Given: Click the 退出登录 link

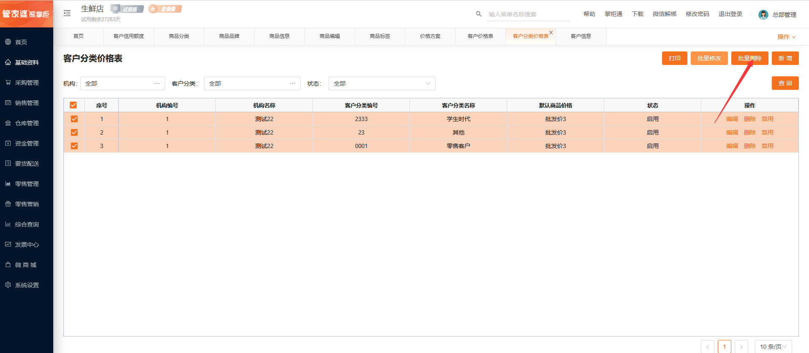Looking at the screenshot, I should coord(730,14).
